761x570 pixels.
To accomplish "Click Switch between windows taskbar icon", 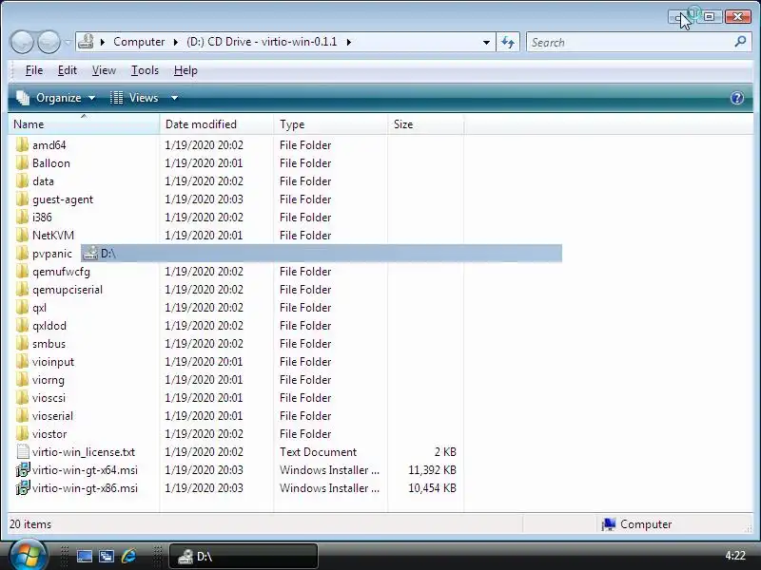I will tap(107, 556).
